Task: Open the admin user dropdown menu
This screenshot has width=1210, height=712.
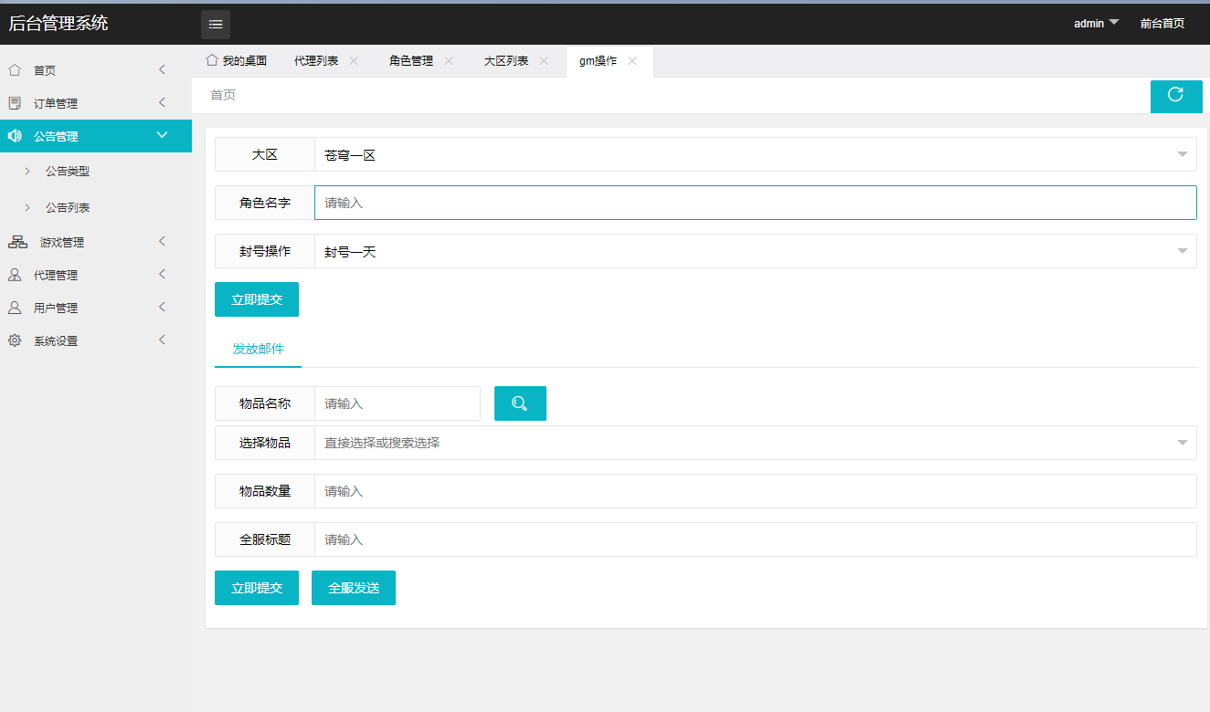Action: pos(1097,24)
